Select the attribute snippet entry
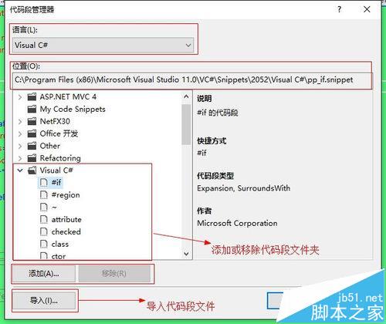 point(66,219)
